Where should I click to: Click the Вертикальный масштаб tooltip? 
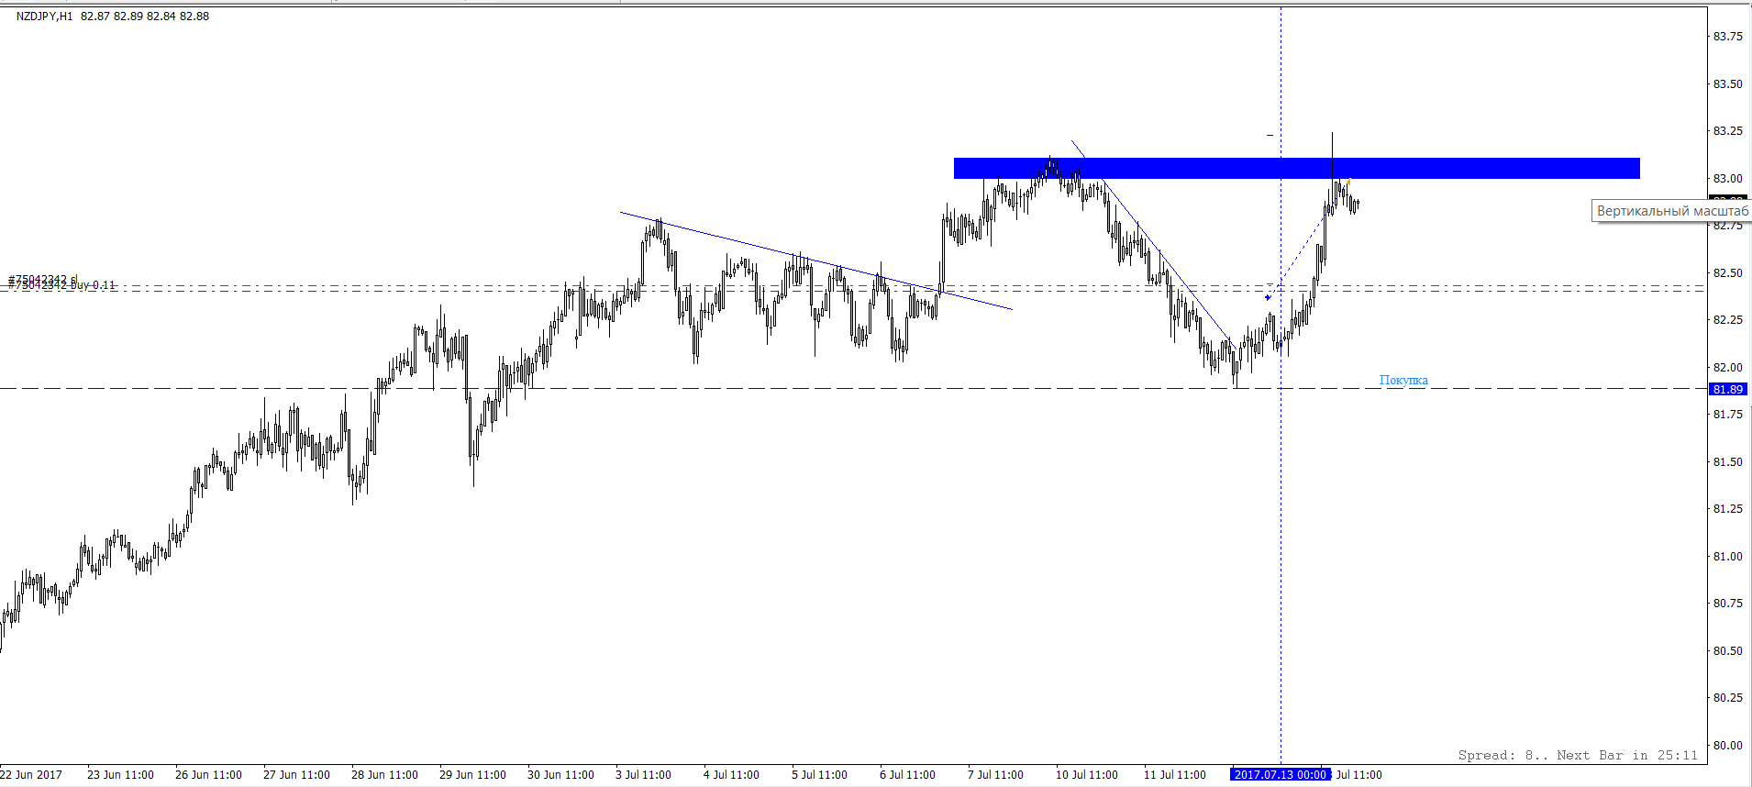[x=1671, y=211]
